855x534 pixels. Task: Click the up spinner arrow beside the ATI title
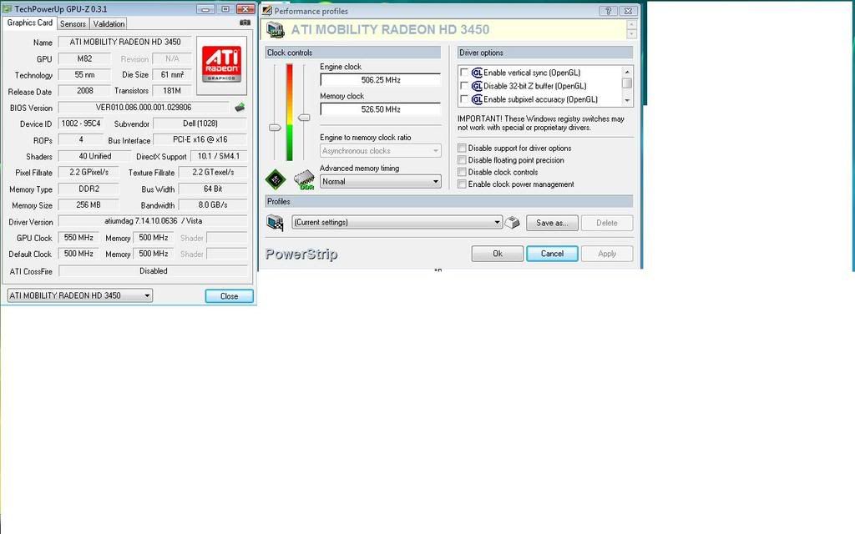(632, 24)
